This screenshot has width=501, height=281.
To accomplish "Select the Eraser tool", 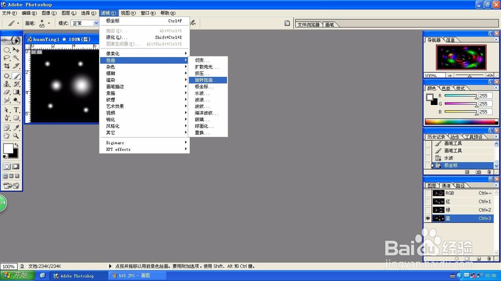I will tap(7, 92).
